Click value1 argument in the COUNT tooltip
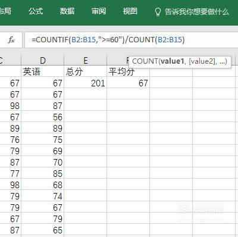Screen dimensions: 238x237 pyautogui.click(x=172, y=61)
